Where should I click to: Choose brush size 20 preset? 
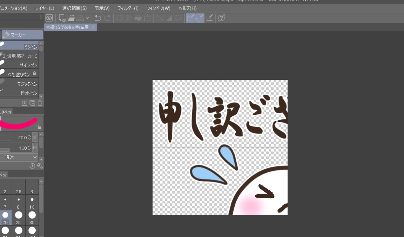point(5,218)
